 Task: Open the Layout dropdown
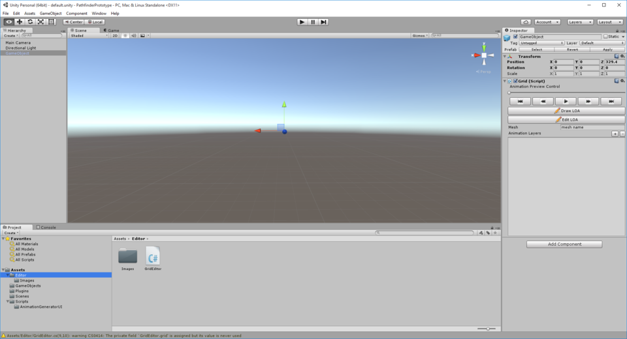pyautogui.click(x=609, y=22)
